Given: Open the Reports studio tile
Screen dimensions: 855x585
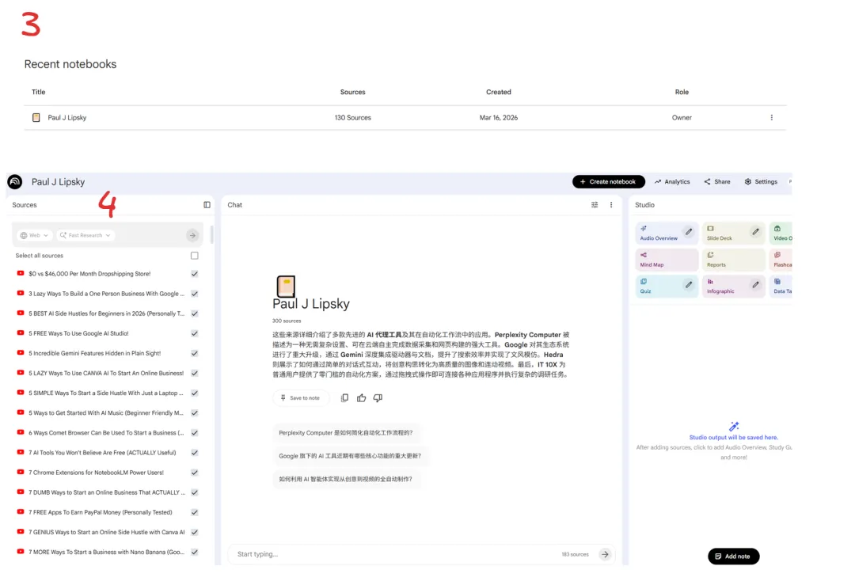Looking at the screenshot, I should click(733, 260).
